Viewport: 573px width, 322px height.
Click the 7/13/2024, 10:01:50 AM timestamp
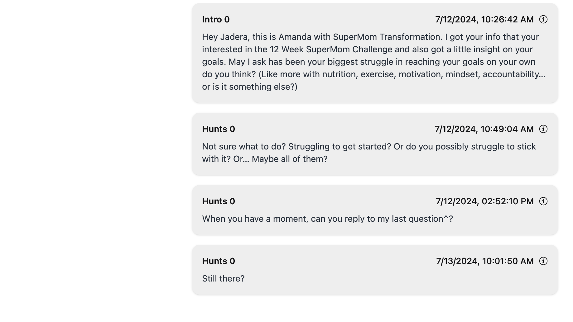click(485, 261)
